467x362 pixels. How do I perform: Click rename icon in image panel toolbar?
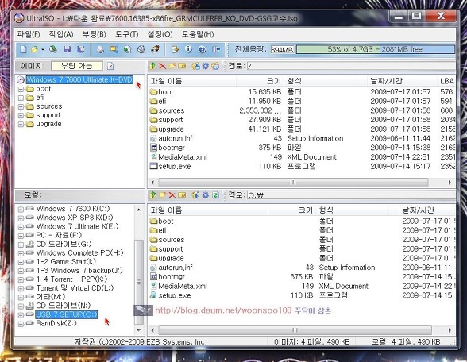click(x=182, y=66)
